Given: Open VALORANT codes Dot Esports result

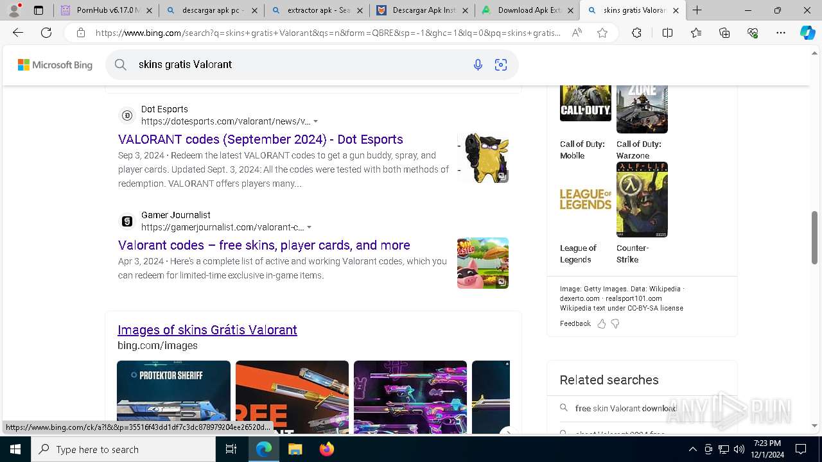Looking at the screenshot, I should click(x=261, y=139).
